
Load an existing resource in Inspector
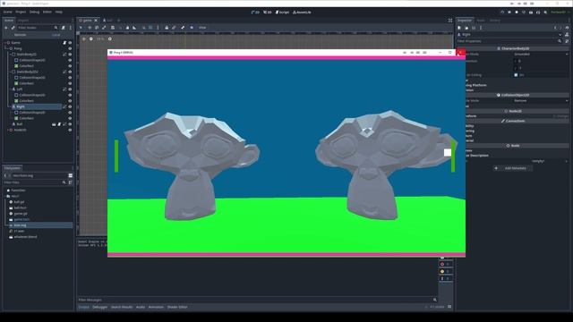pos(466,28)
